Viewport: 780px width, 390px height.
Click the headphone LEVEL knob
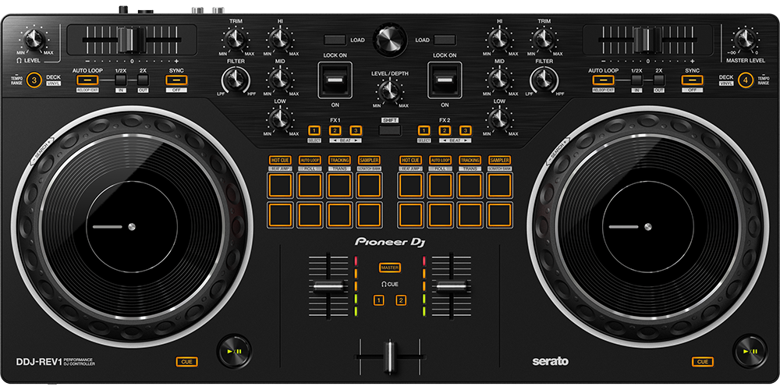(x=34, y=39)
